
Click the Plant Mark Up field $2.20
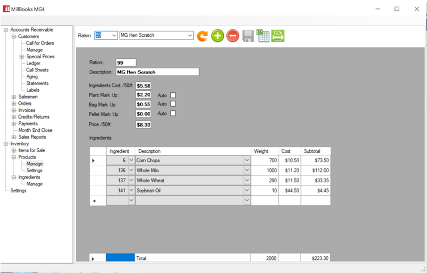pyautogui.click(x=143, y=94)
